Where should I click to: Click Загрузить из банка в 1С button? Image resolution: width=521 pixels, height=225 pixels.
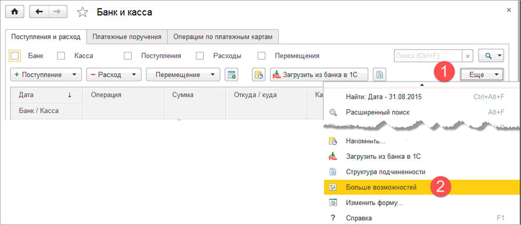pyautogui.click(x=319, y=75)
